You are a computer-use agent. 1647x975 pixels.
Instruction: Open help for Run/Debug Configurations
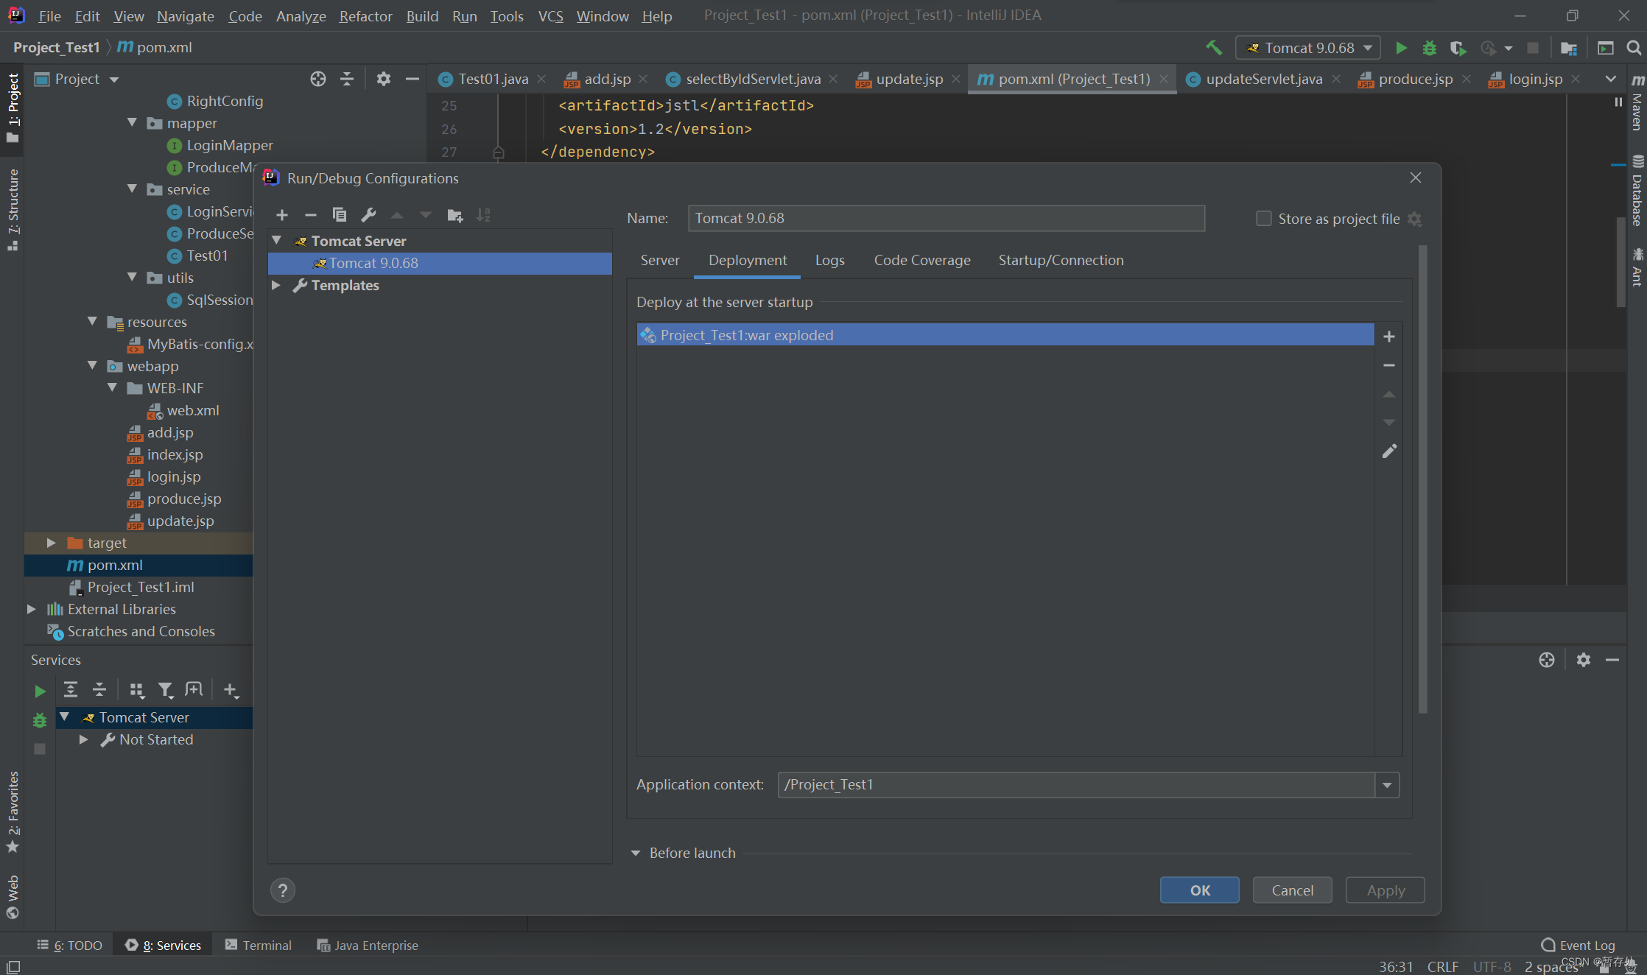coord(282,890)
